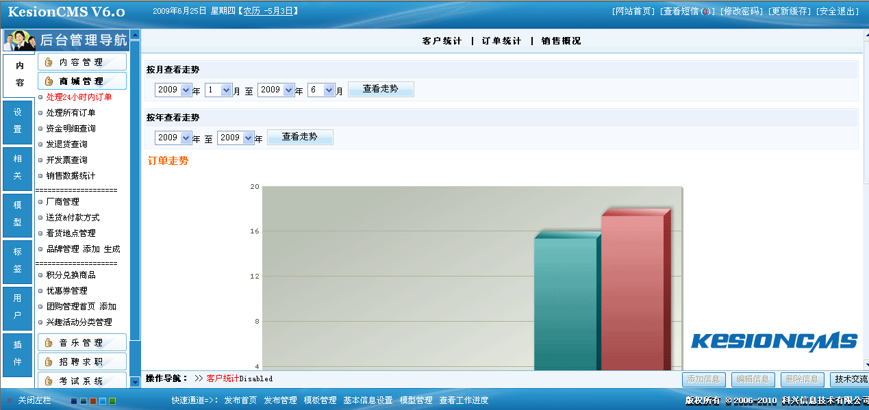Viewport: 869px width, 410px height.
Task: Open 销售数据统计 link in sidebar
Action: (71, 176)
